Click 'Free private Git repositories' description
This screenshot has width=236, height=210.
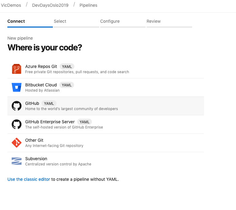coord(77,72)
